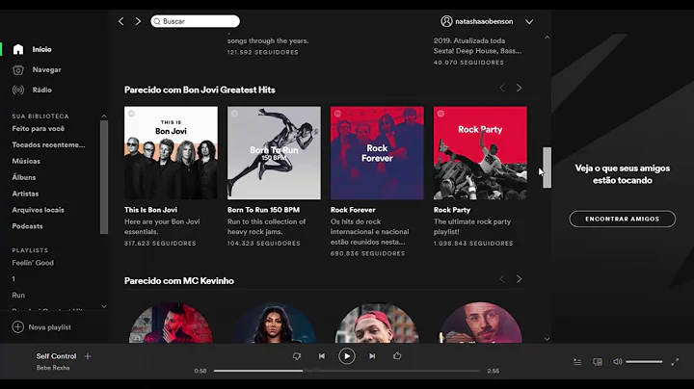This screenshot has width=694, height=389.
Task: Click the Rock Forever title link
Action: point(353,210)
